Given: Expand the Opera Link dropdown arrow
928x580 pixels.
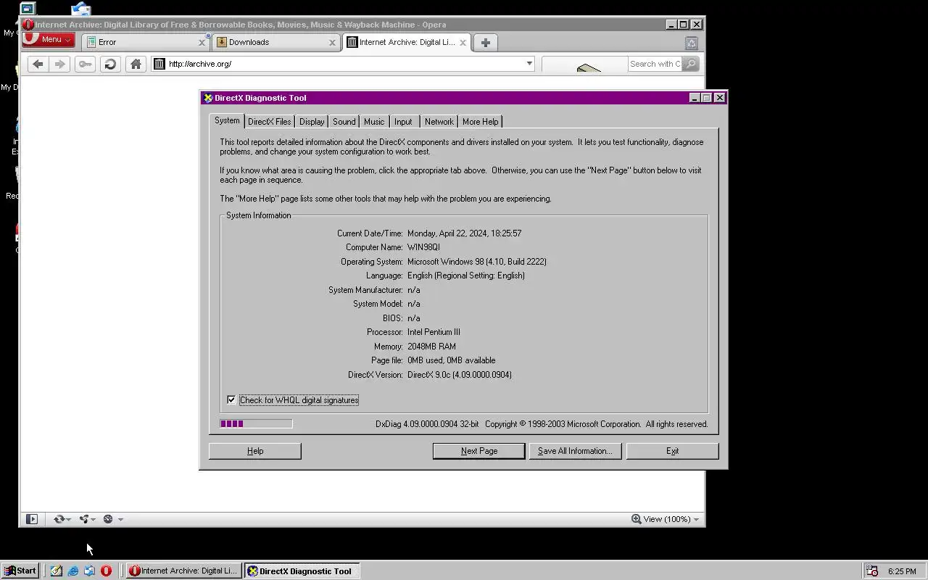Looking at the screenshot, I should [x=68, y=519].
